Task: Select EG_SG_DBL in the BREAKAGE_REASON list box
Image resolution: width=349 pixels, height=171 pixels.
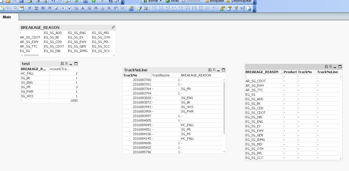Action: click(x=53, y=51)
